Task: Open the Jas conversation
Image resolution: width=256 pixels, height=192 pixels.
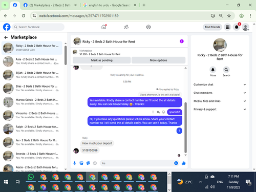Action: coord(32,142)
